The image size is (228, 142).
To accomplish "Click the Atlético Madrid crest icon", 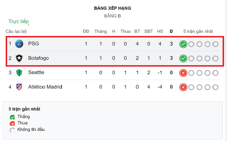I will pos(19,87).
